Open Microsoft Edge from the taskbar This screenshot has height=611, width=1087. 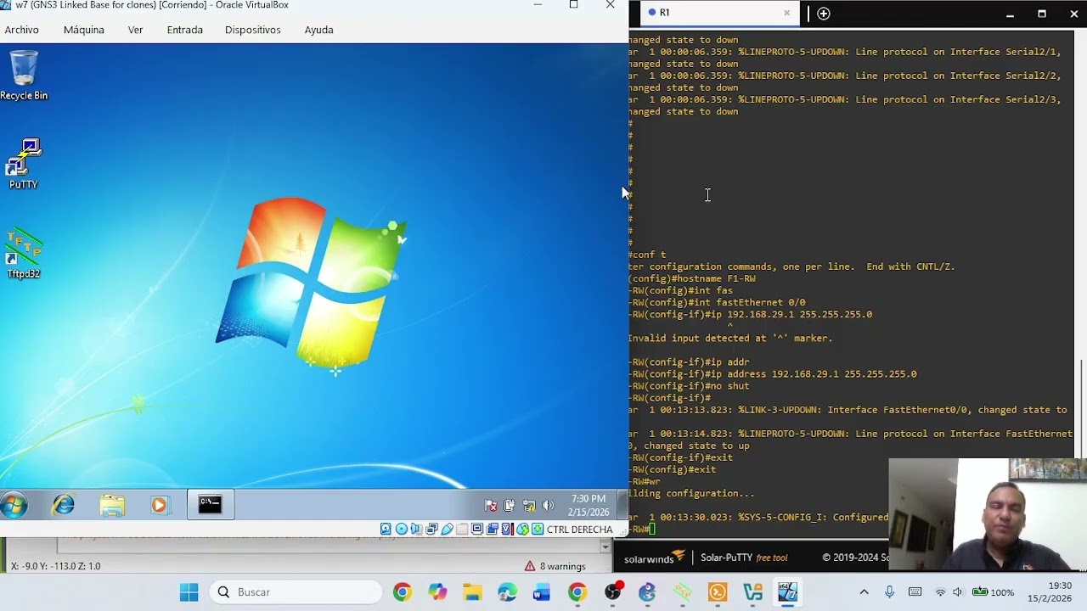click(x=507, y=591)
